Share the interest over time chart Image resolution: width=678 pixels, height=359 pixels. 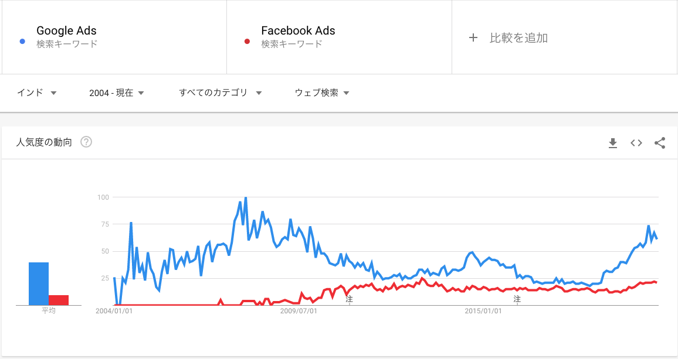(x=660, y=142)
